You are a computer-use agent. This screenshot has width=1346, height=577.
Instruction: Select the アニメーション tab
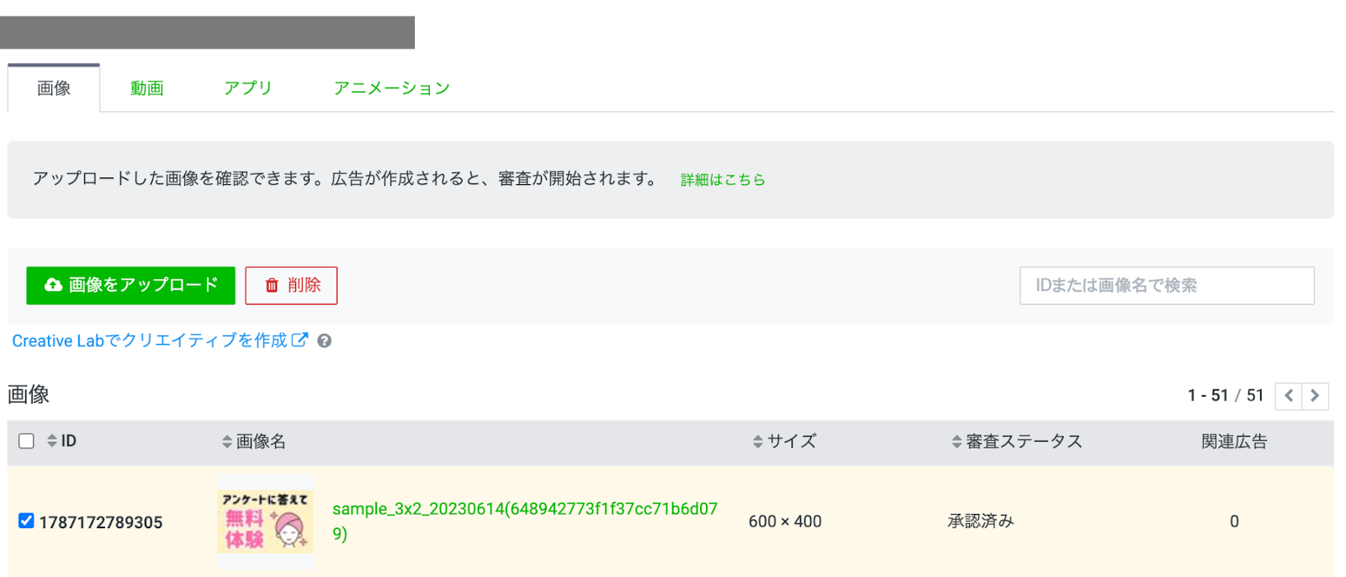(x=391, y=88)
